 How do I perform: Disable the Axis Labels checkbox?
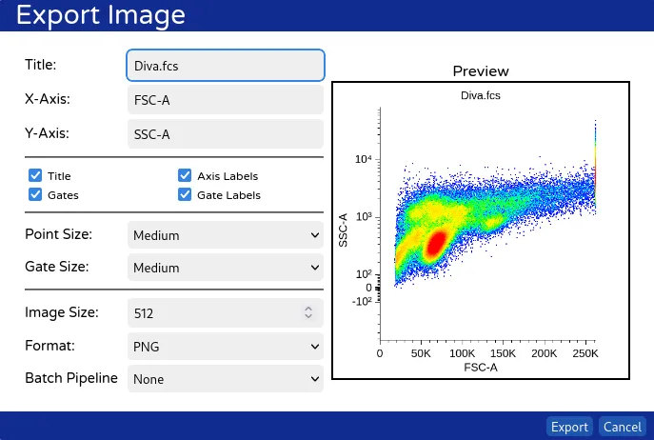pyautogui.click(x=185, y=175)
